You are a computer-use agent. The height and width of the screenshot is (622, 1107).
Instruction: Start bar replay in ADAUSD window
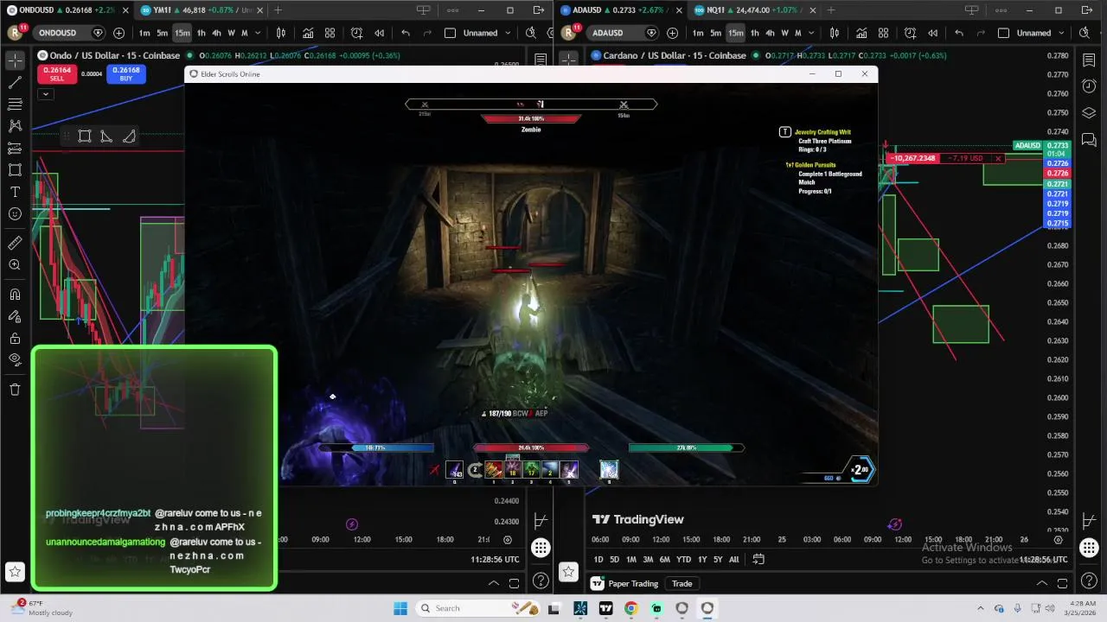pos(932,33)
